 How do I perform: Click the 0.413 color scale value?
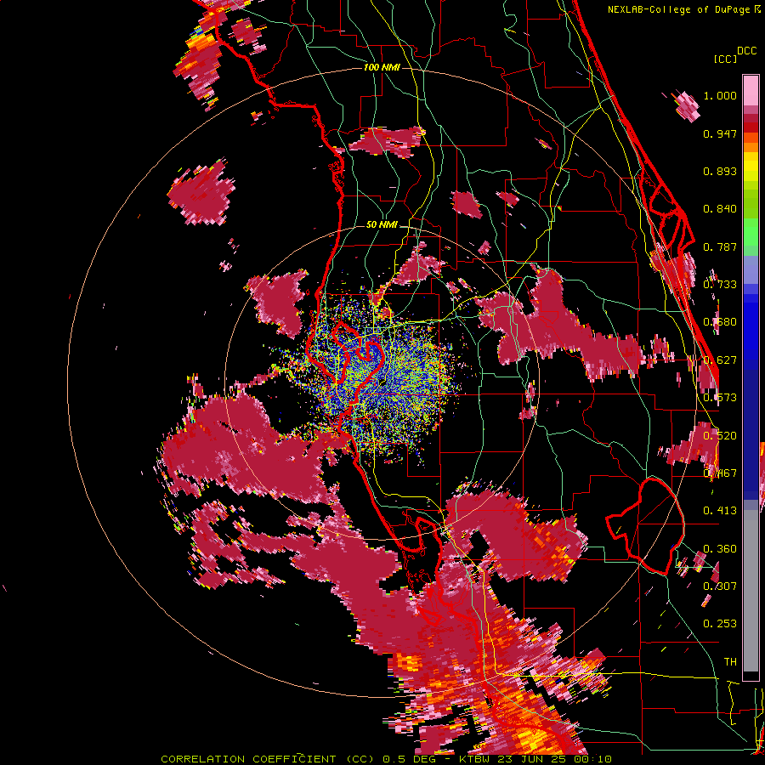coord(720,511)
